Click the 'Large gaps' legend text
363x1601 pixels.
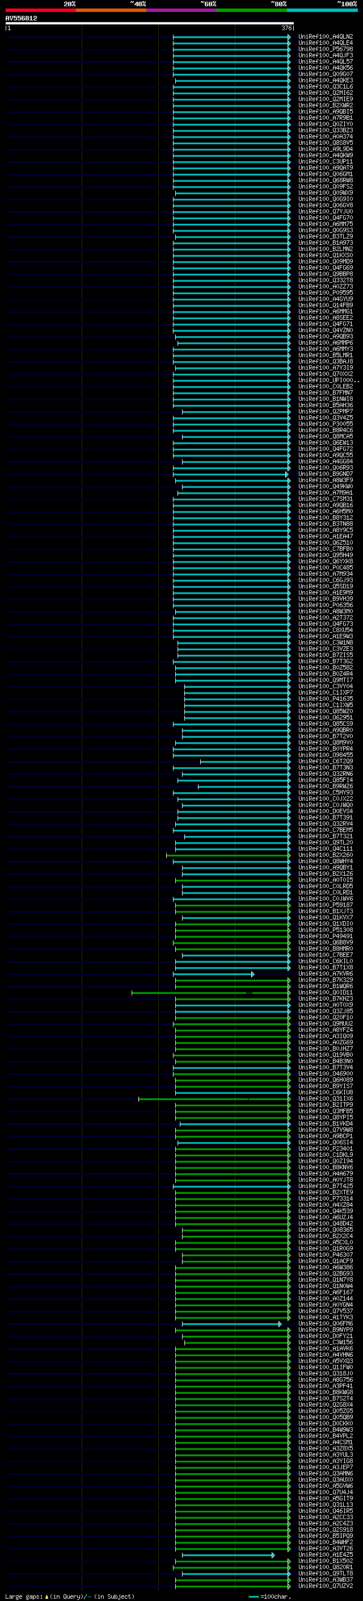point(24,1596)
